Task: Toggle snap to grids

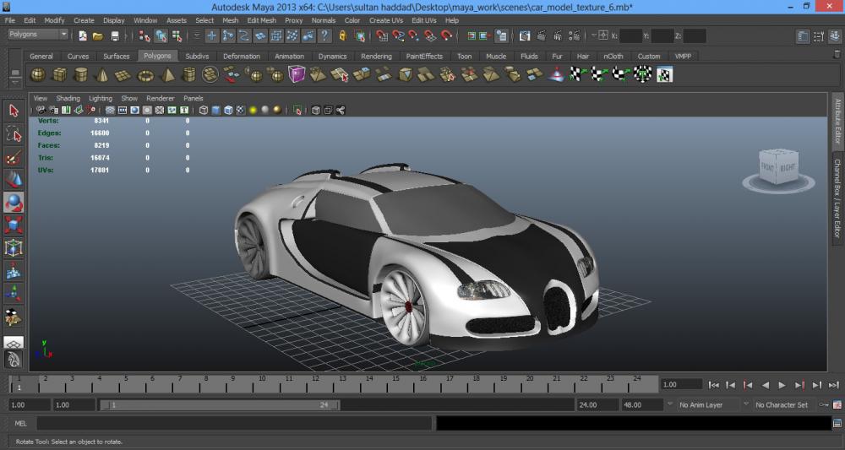Action: (x=382, y=36)
